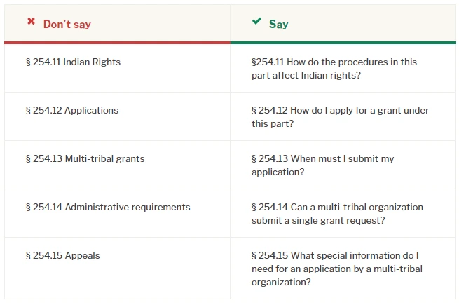Click the green checkmark icon
The height and width of the screenshot is (305, 459).
tap(256, 21)
